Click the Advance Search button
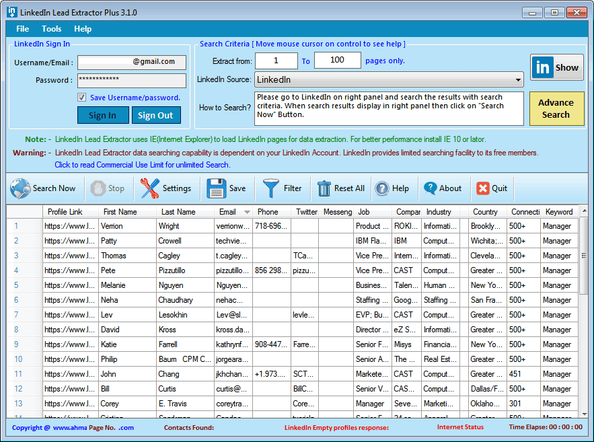The width and height of the screenshot is (594, 442). 556,108
